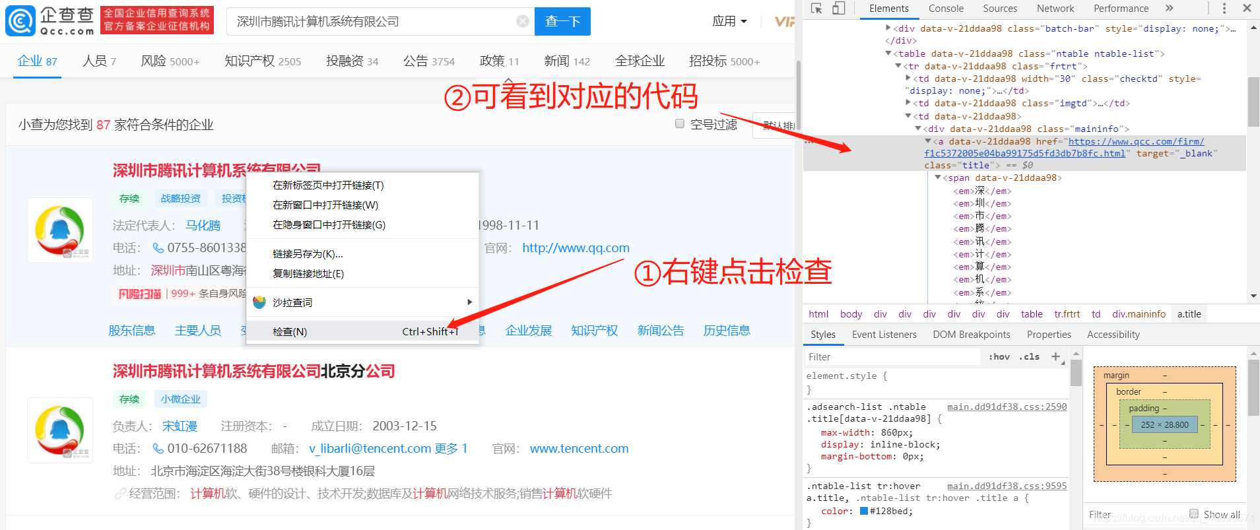Click the Styles Filter input field
The width and height of the screenshot is (1260, 530).
coord(894,356)
